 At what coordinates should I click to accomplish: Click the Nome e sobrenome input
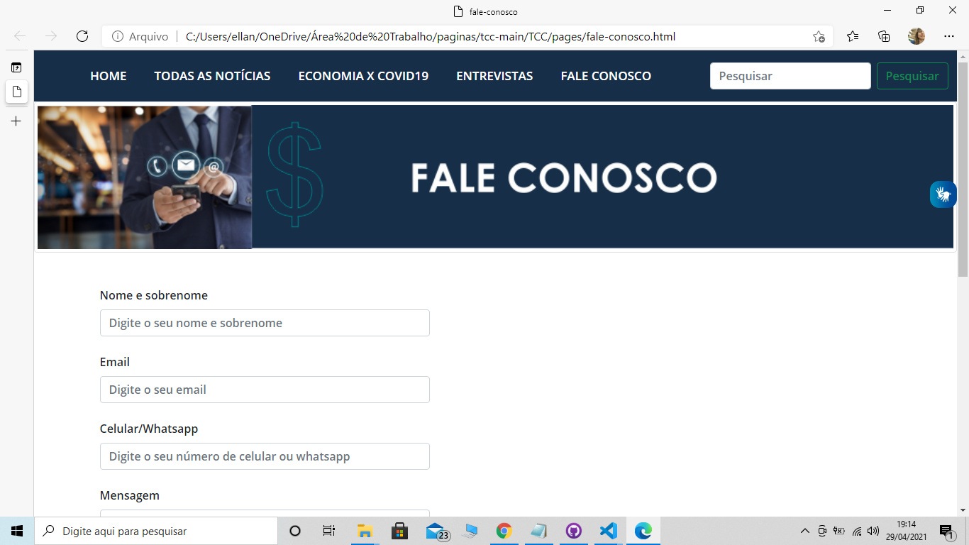(265, 323)
